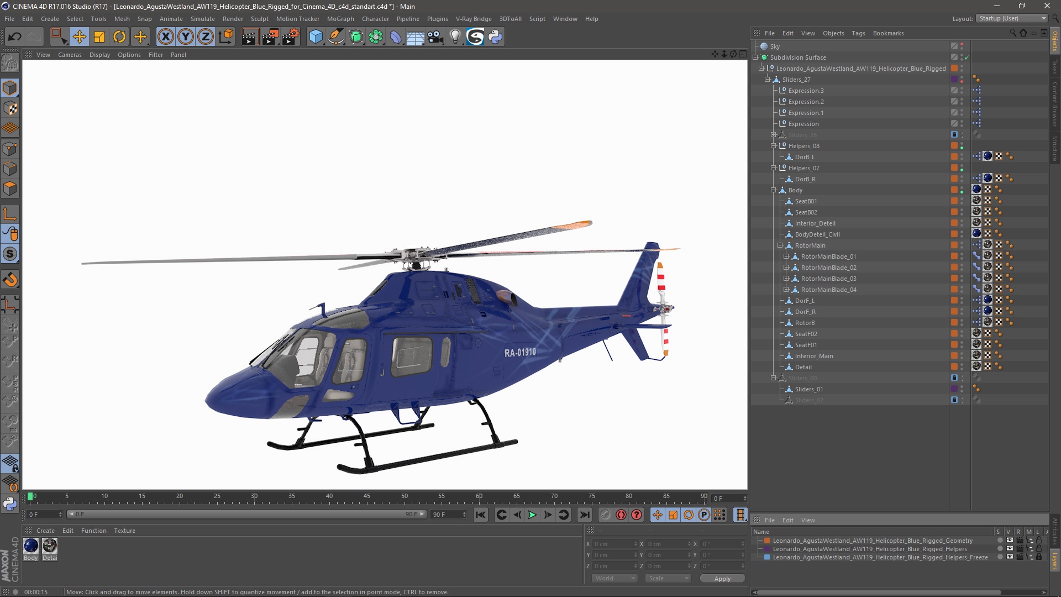Click Sky object layer color swatch
Viewport: 1061px width, 597px height.
tap(954, 46)
